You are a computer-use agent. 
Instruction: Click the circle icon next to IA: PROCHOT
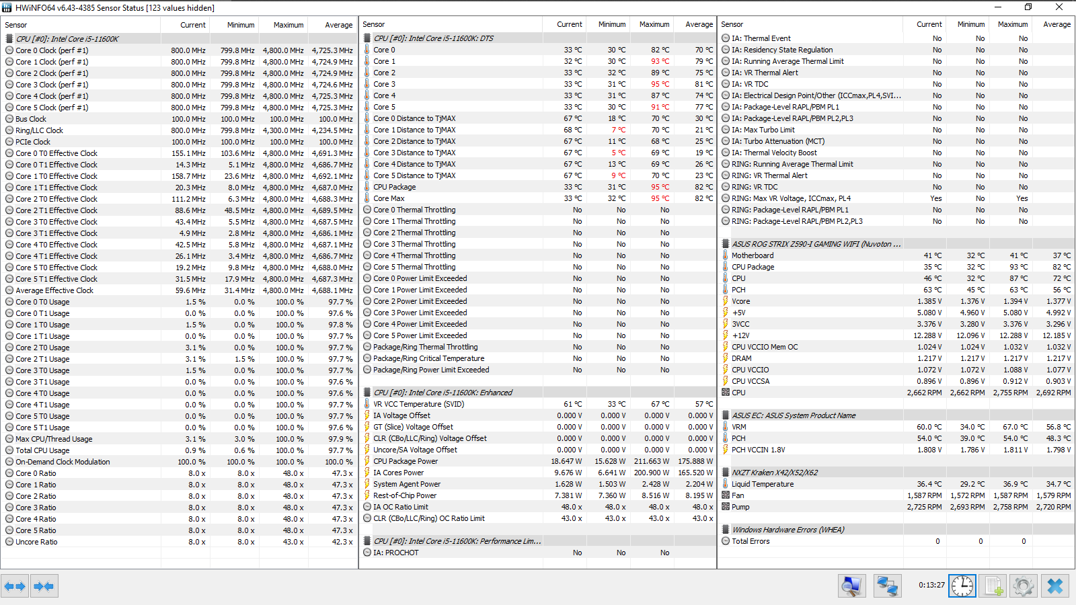tap(367, 553)
